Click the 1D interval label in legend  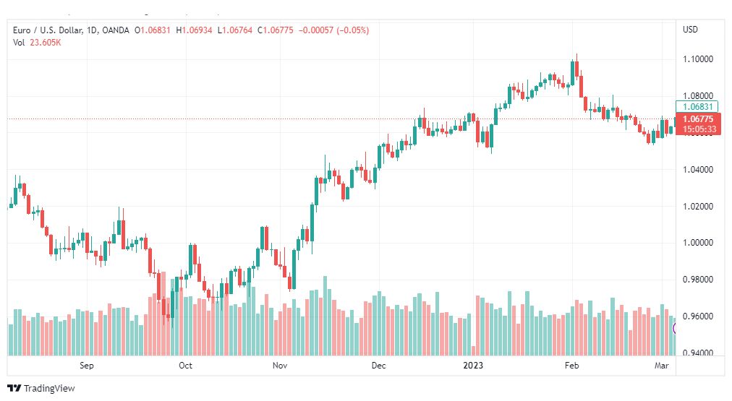click(x=93, y=30)
